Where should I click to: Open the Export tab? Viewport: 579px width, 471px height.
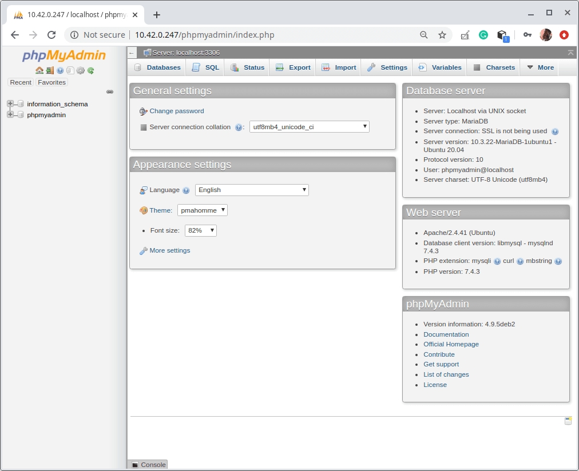pyautogui.click(x=294, y=67)
